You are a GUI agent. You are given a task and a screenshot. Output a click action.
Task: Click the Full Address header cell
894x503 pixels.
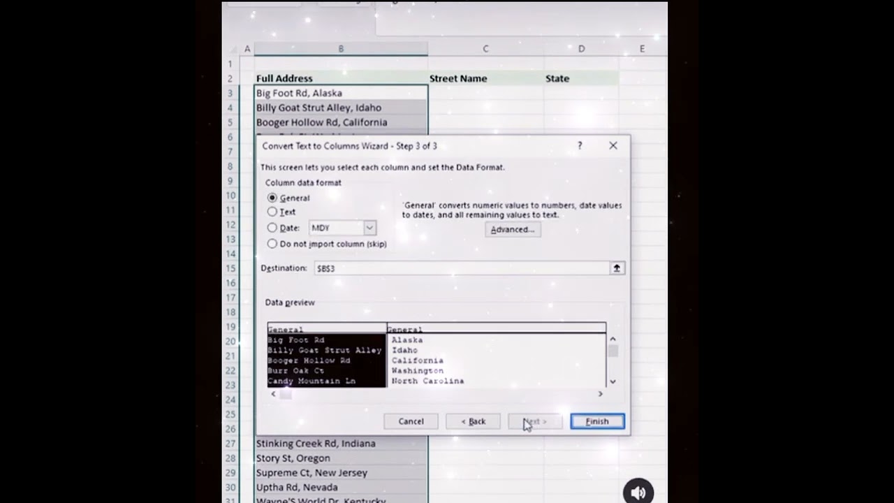click(341, 78)
